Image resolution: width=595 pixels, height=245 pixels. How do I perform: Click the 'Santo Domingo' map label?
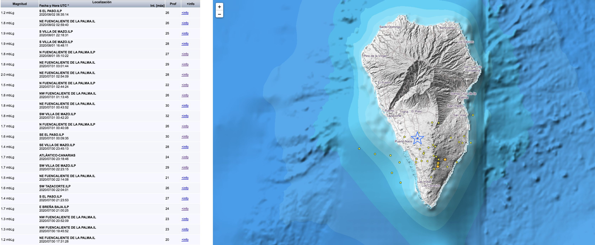point(390,27)
